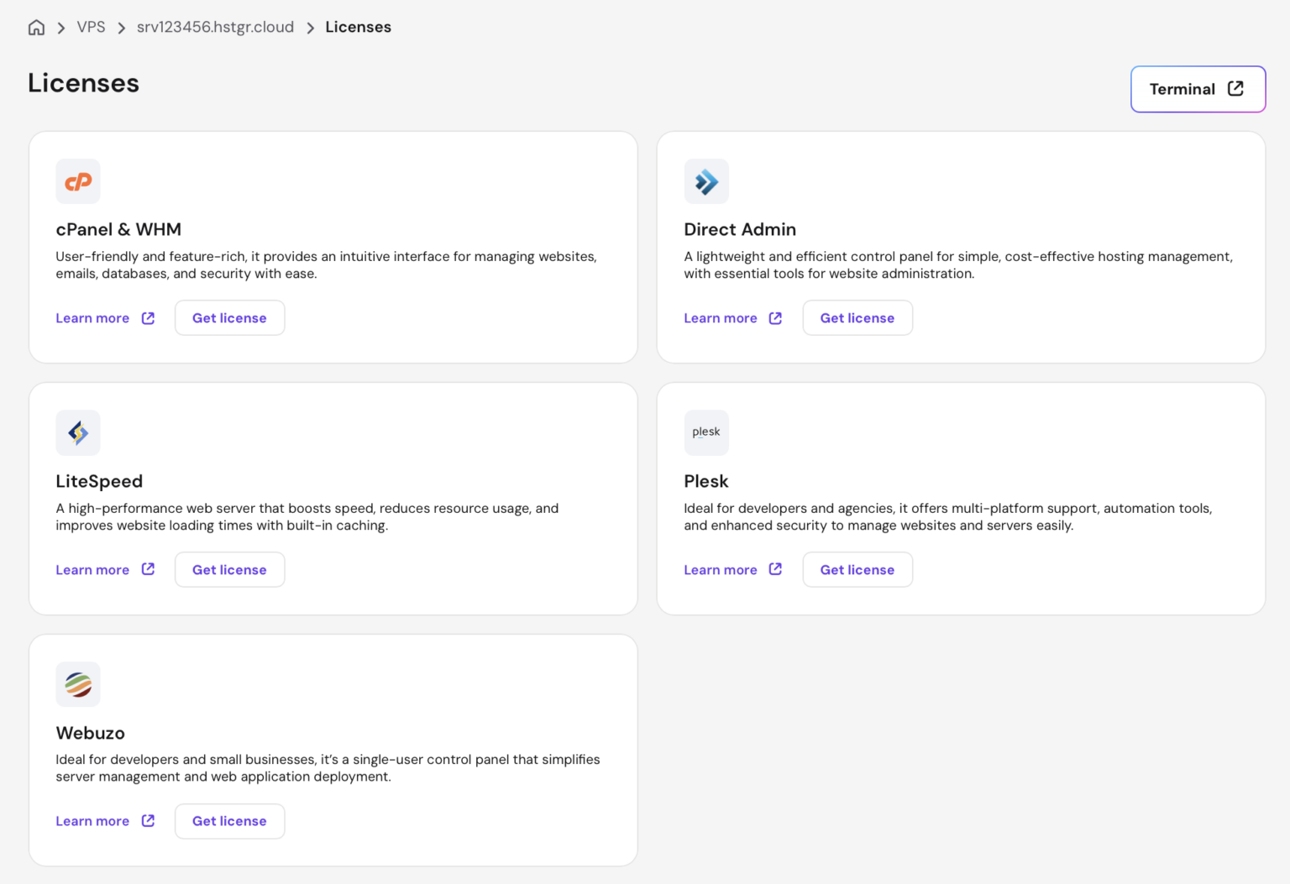The height and width of the screenshot is (884, 1290).
Task: Navigate to the VPS breadcrumb
Action: (x=91, y=28)
